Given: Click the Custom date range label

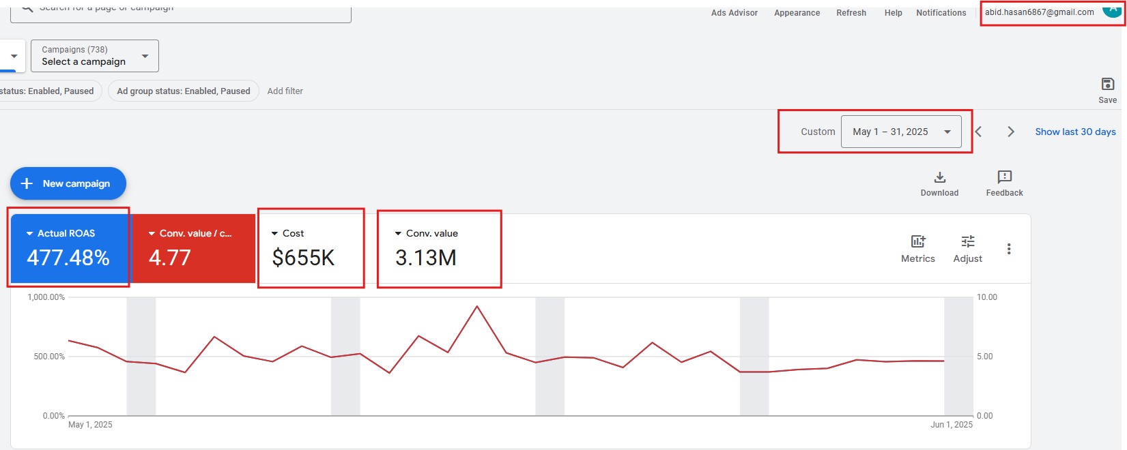Looking at the screenshot, I should tap(818, 132).
